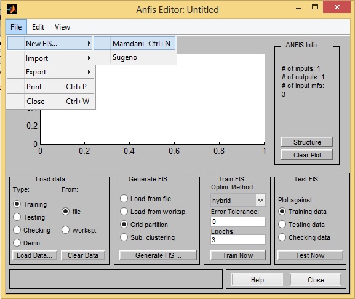Click the New FIS submenu arrow
The width and height of the screenshot is (355, 299).
coord(89,43)
